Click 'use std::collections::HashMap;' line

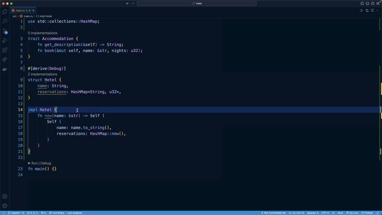64,21
